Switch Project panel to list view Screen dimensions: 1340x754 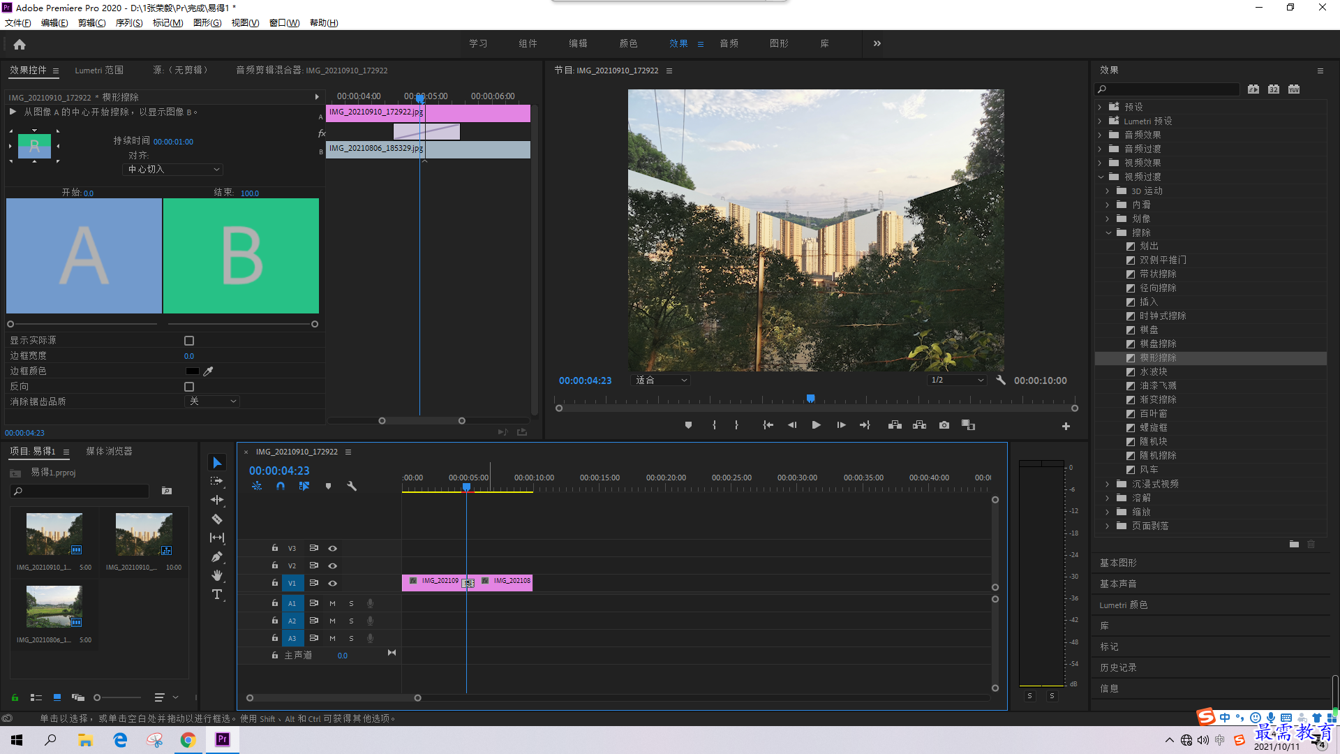pos(36,697)
